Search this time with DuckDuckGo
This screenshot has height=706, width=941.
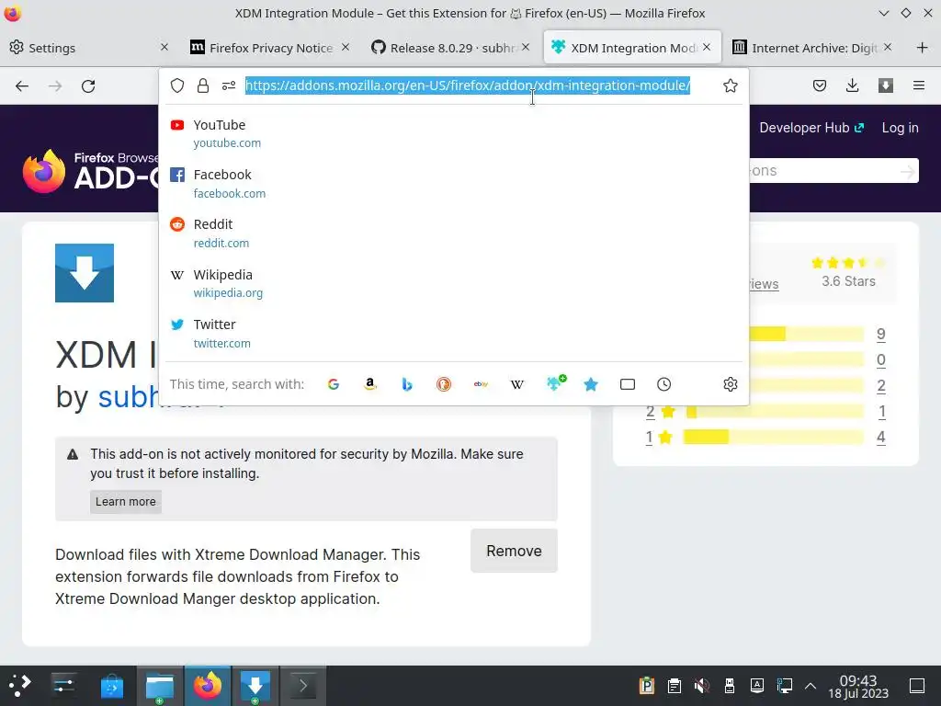(x=444, y=384)
